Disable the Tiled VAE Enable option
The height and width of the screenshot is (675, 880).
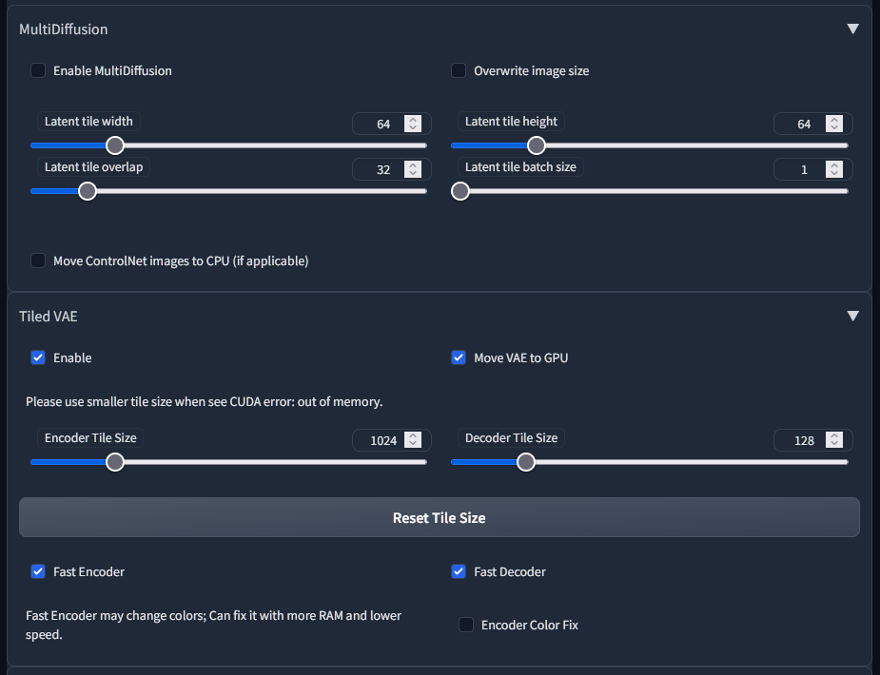pos(38,357)
